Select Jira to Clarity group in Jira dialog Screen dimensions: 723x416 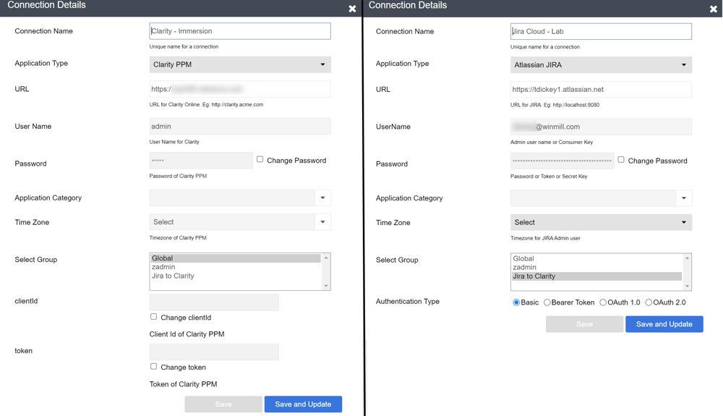point(596,276)
